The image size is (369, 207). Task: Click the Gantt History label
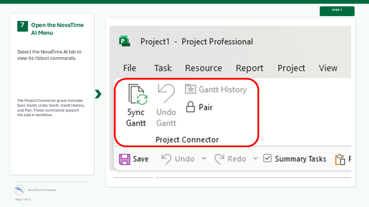pos(223,89)
